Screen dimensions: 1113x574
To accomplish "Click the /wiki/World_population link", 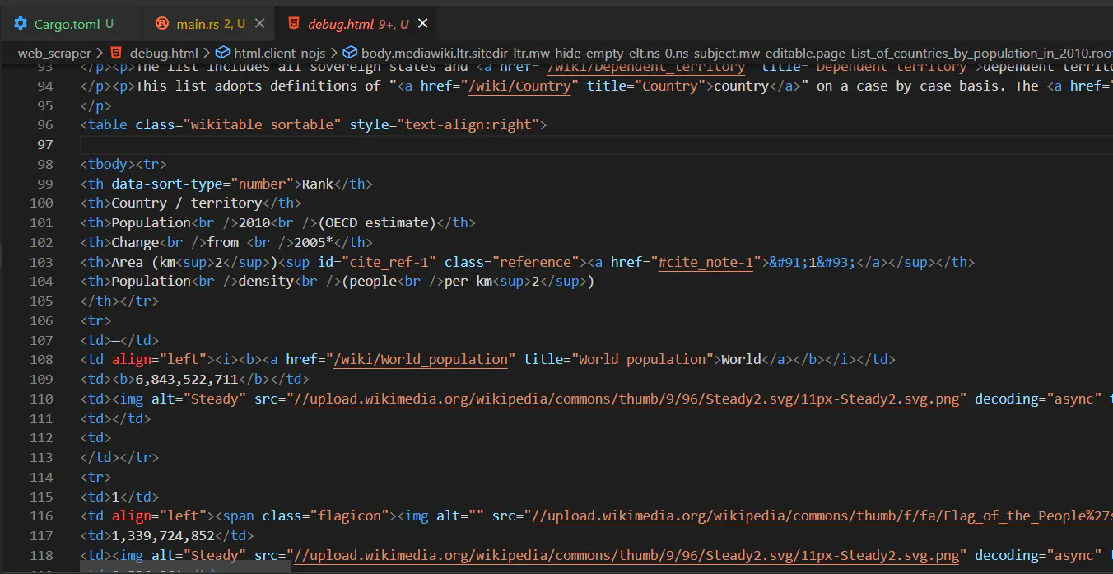I will click(x=422, y=359).
